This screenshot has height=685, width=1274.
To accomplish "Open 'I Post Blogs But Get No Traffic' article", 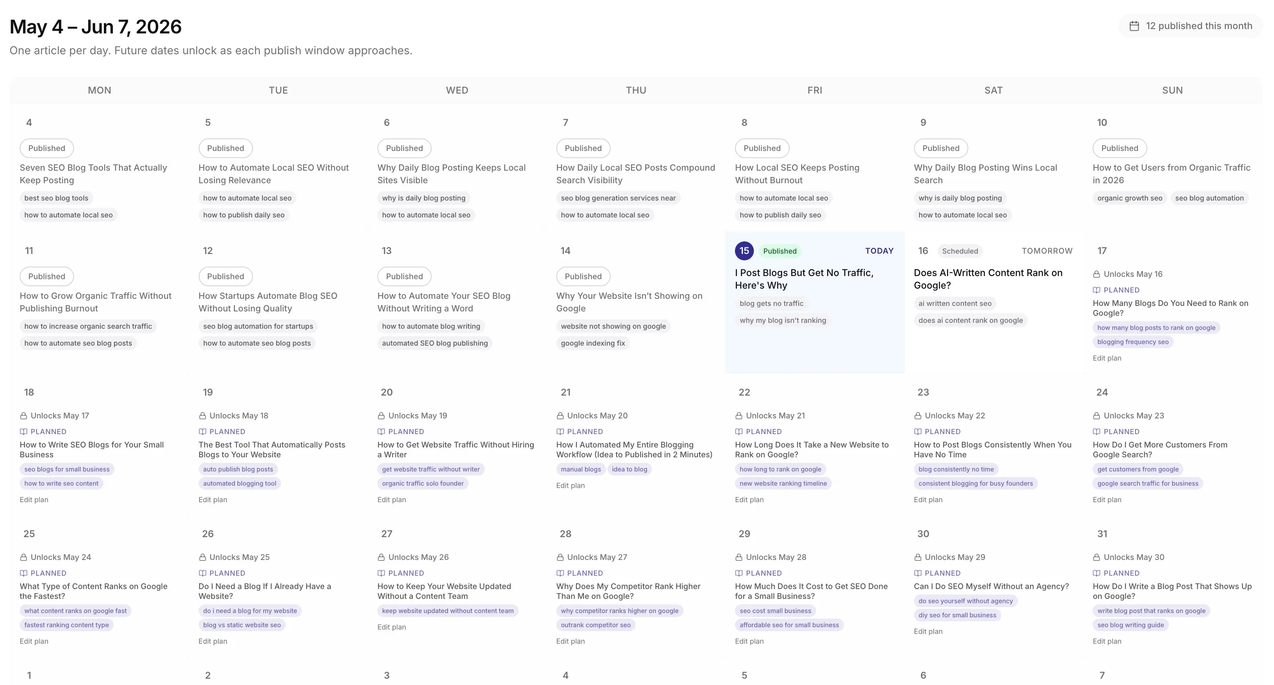I will pyautogui.click(x=804, y=279).
